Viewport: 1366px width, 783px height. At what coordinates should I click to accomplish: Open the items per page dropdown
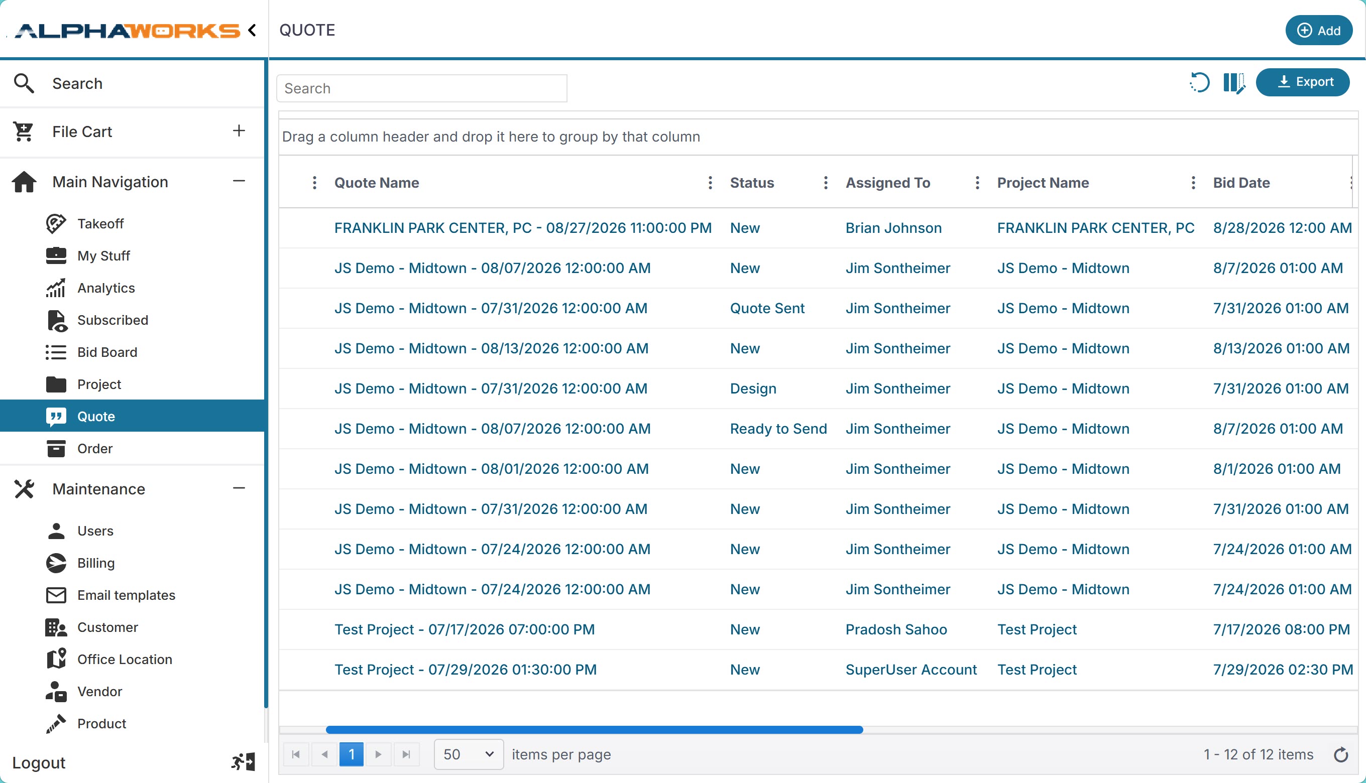[469, 754]
